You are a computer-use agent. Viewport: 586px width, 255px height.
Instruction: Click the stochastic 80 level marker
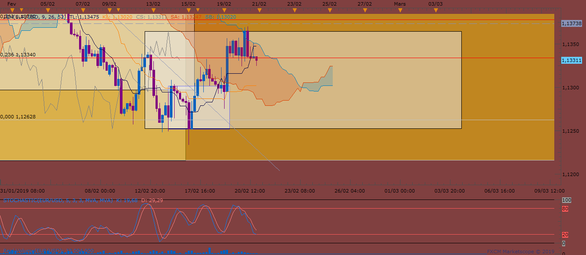565,209
